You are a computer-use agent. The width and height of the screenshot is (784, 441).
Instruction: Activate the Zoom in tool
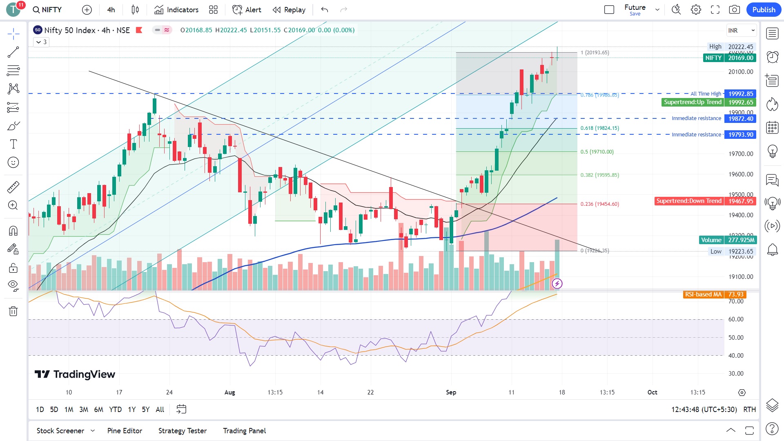[x=13, y=205]
